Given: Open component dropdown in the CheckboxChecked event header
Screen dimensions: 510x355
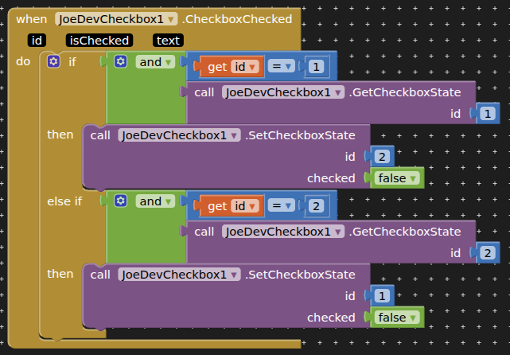Looking at the screenshot, I should point(172,19).
